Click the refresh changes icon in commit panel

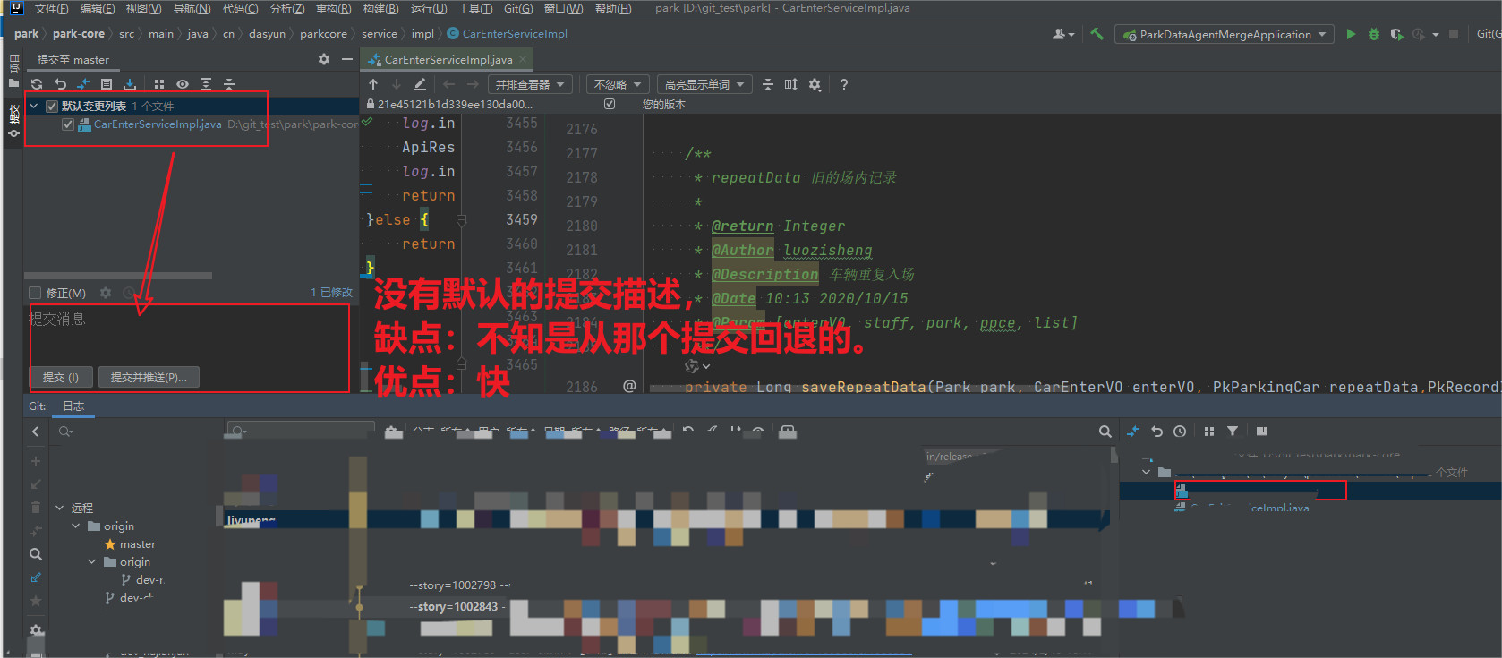[37, 84]
